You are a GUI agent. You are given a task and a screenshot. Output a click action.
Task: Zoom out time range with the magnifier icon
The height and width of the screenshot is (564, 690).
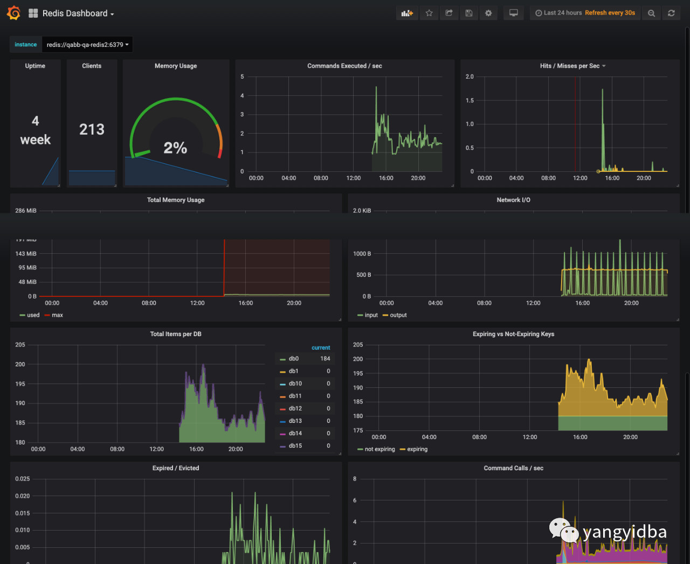pyautogui.click(x=651, y=13)
